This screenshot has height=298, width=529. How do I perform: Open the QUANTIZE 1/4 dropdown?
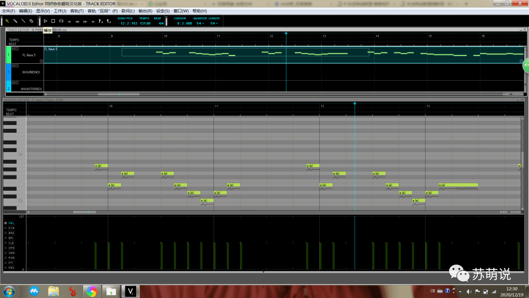tap(200, 24)
